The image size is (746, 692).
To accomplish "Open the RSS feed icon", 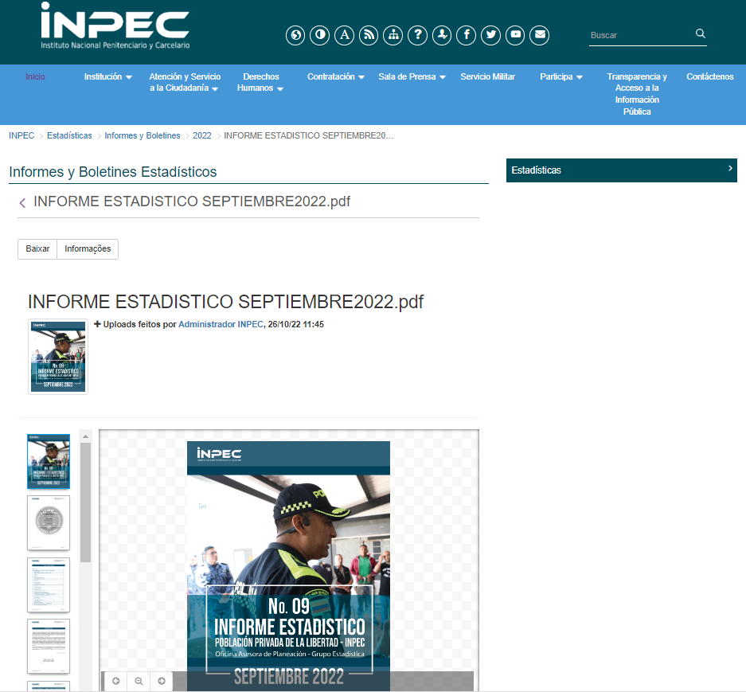I will tap(368, 35).
